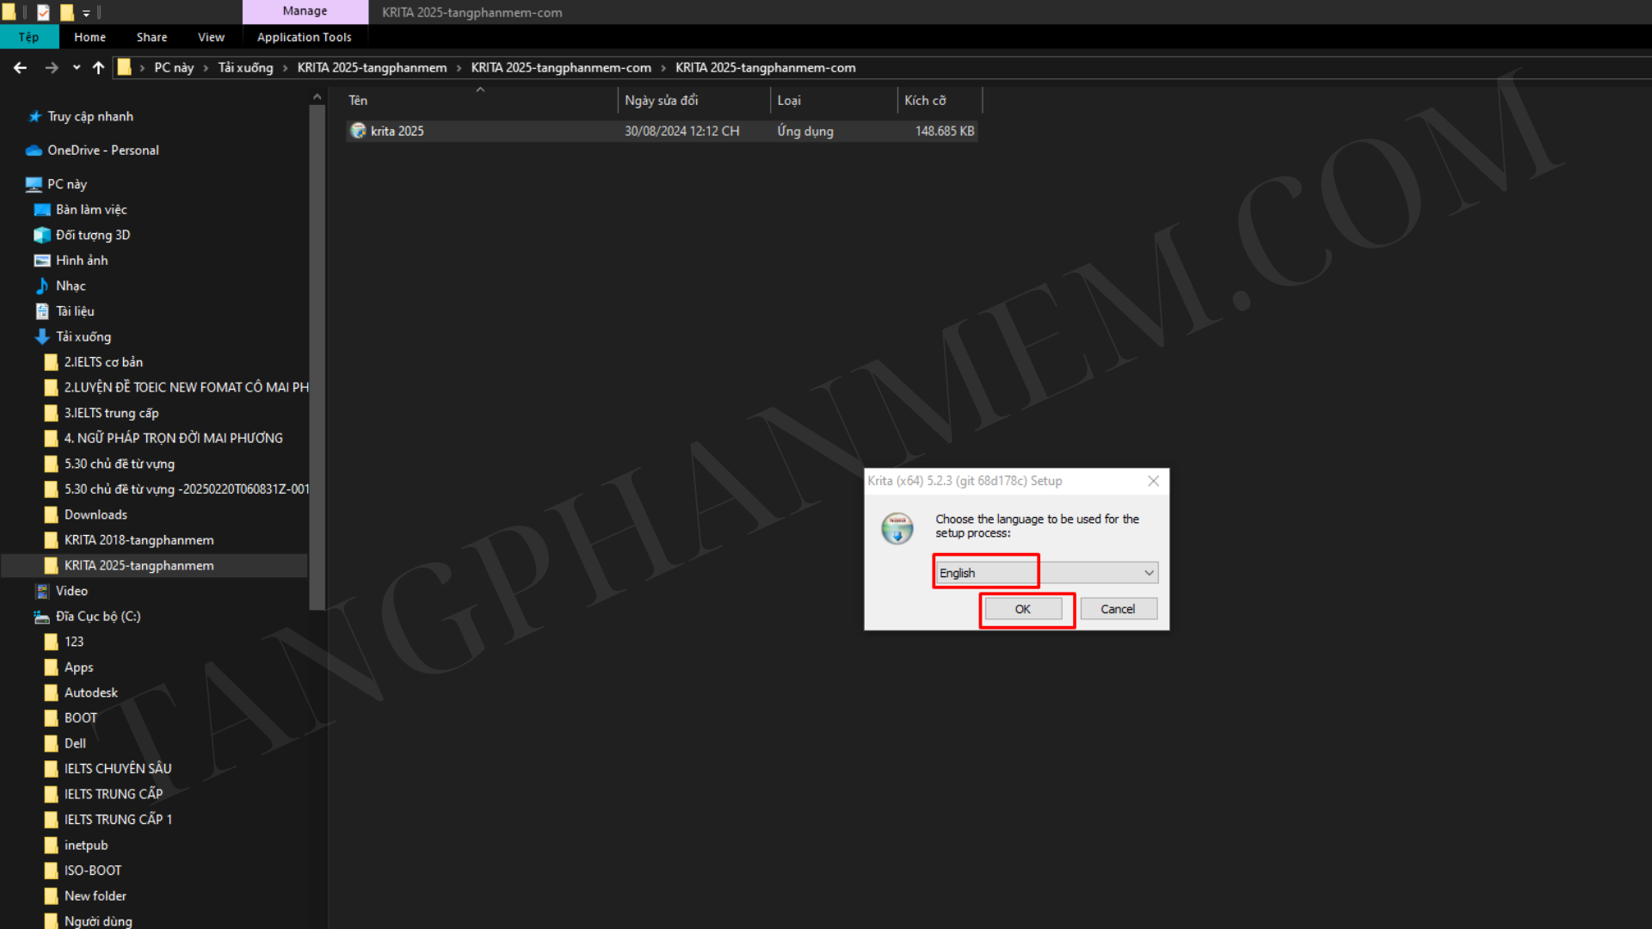Click the Up directory arrow

coord(98,68)
